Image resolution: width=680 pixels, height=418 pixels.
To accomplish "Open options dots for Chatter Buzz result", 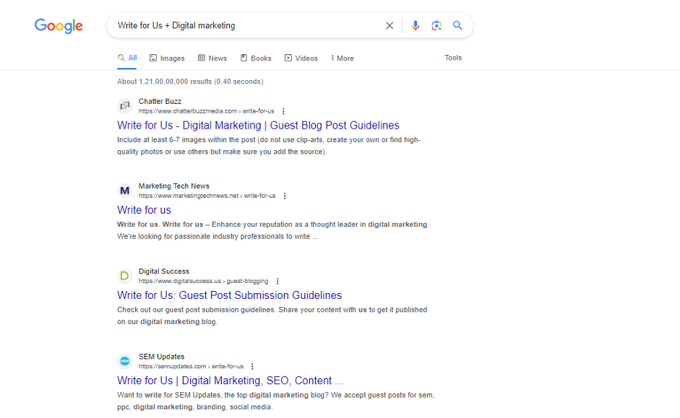I will [283, 111].
